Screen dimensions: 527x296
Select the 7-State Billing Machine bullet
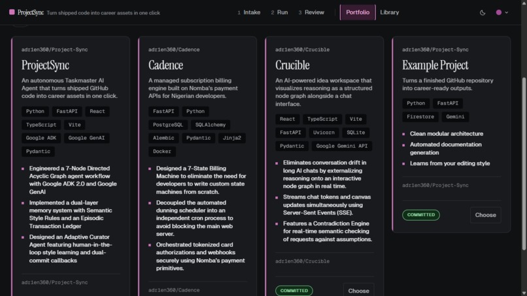pos(201,180)
